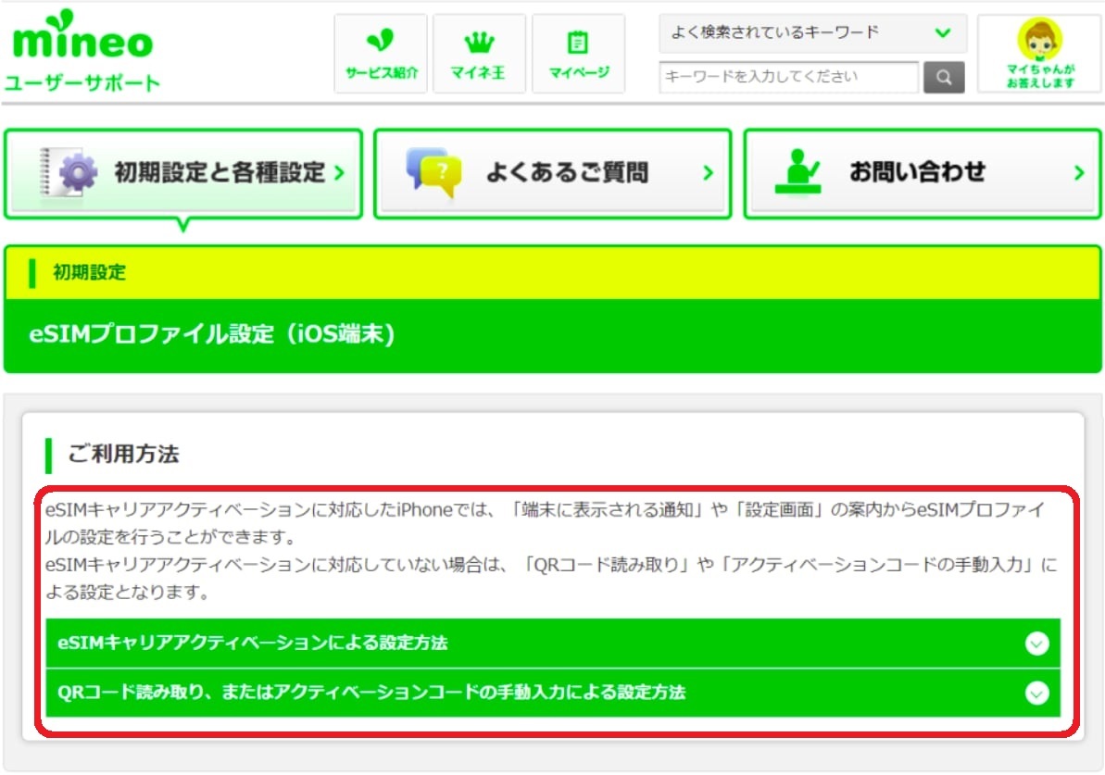Click the キーワードを入力してください search field
The height and width of the screenshot is (775, 1105).
coord(788,77)
